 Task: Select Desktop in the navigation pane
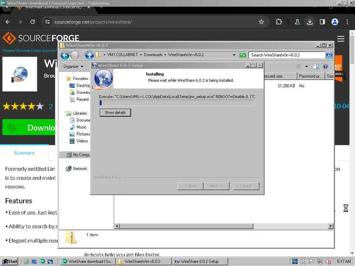tap(80, 86)
